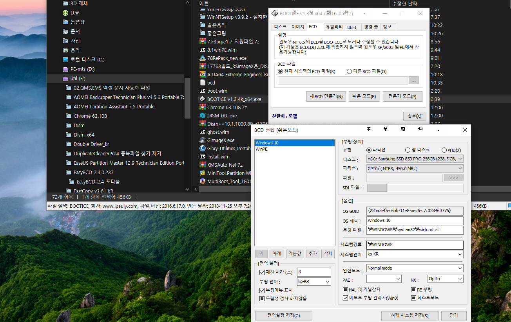
Task: Switch to the 유틸리티 tab in BOOTICE
Action: point(334,27)
